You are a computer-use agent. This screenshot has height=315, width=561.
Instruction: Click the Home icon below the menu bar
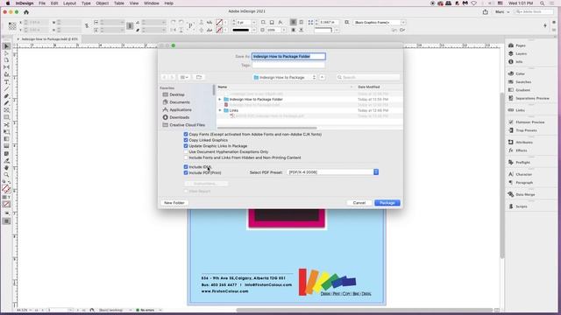[x=26, y=11]
